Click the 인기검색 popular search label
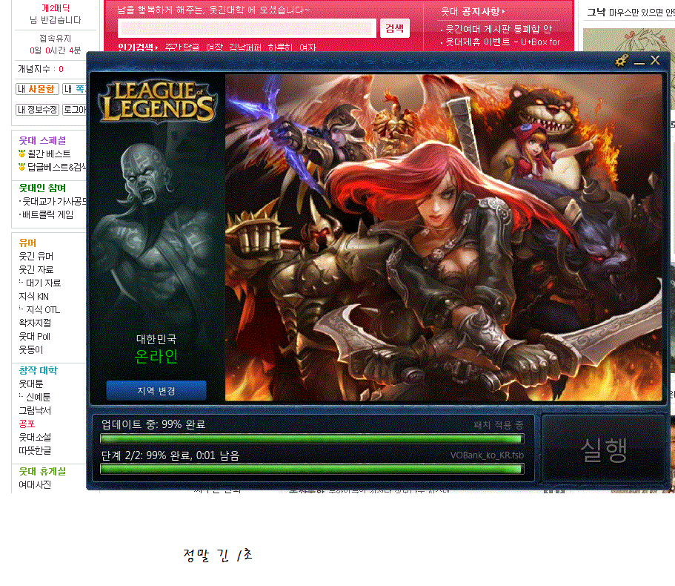Image resolution: width=675 pixels, height=586 pixels. 136,47
